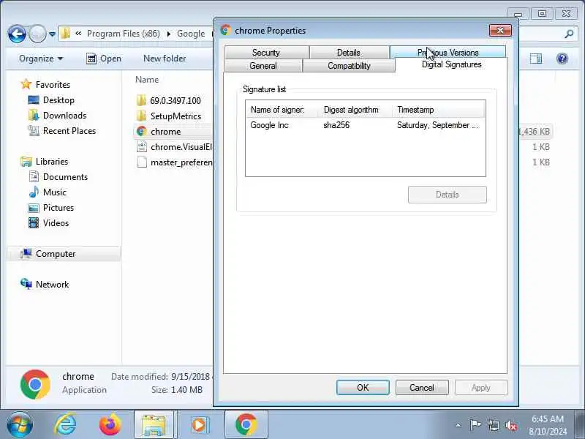Screen dimensions: 585x439
Task: Select the Digital Signatures tab
Action: (451, 64)
